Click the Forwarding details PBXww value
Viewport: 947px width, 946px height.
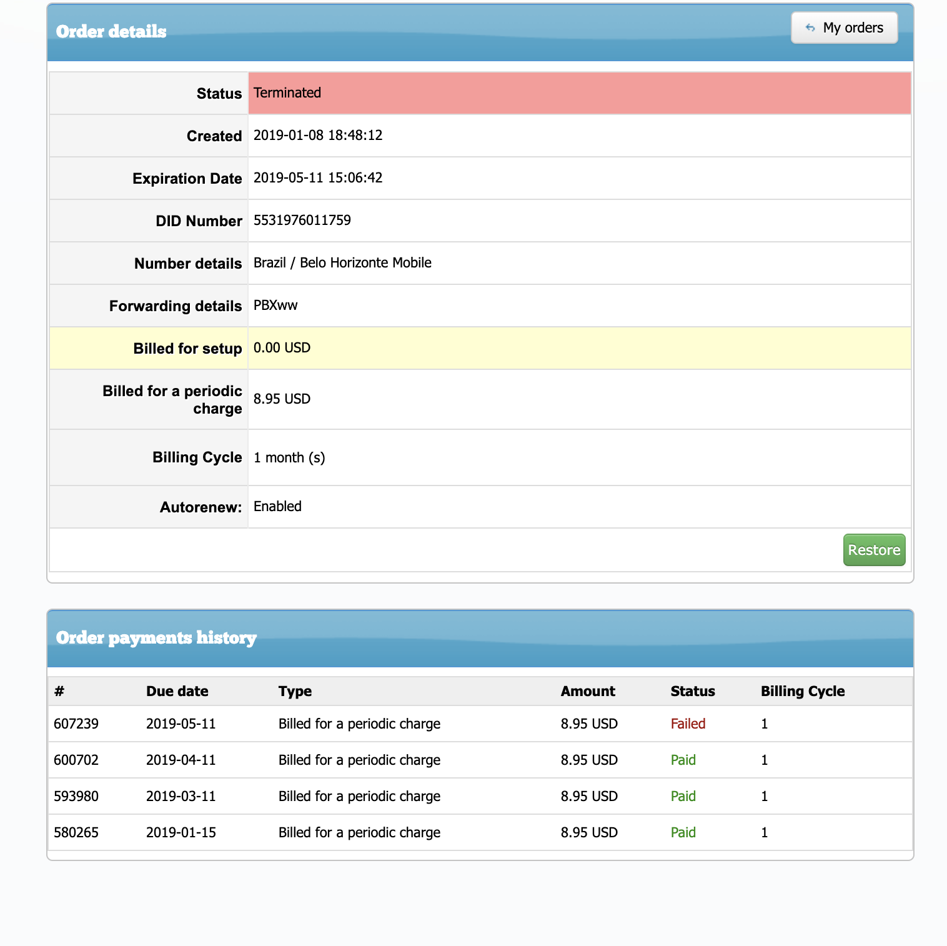[x=275, y=306]
